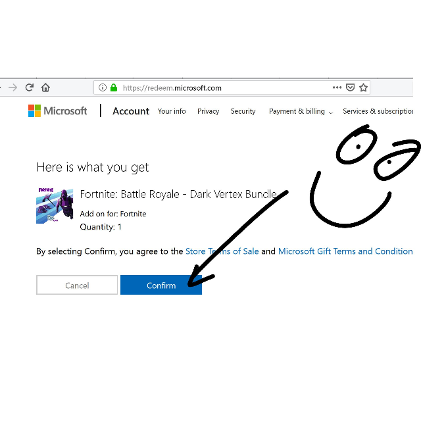Go to the browser home page icon
421x421 pixels.
[x=45, y=87]
